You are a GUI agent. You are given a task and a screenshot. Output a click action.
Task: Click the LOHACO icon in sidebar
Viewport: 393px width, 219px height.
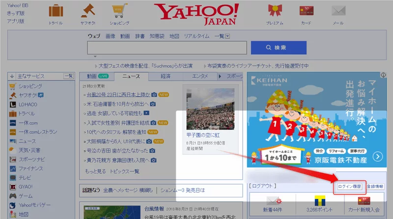13,104
